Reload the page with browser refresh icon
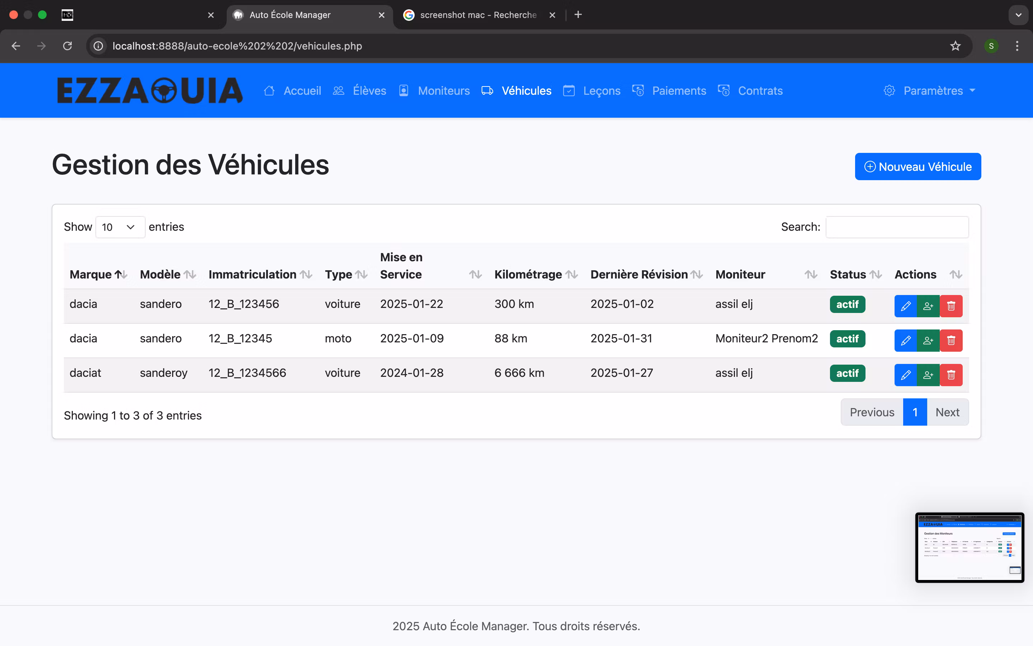This screenshot has width=1033, height=646. tap(67, 46)
